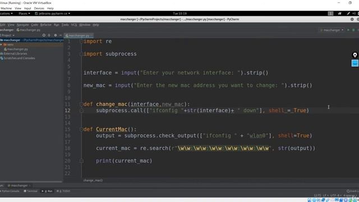Open the Event Log from status bar
Image resolution: width=359 pixels, height=202 pixels.
click(353, 191)
